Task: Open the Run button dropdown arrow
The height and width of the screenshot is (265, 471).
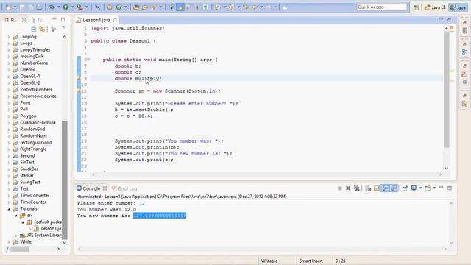Action: (x=72, y=7)
